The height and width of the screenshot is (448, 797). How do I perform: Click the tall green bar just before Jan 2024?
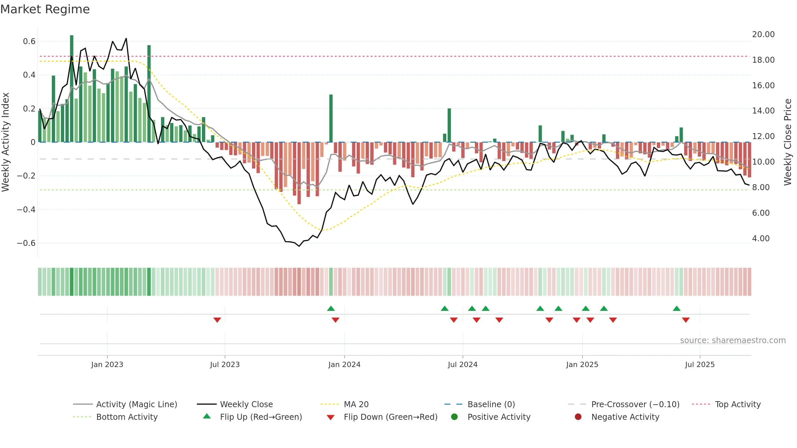tap(331, 118)
